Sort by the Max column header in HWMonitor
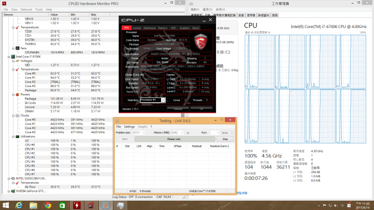374x210 pixels. click(100, 15)
